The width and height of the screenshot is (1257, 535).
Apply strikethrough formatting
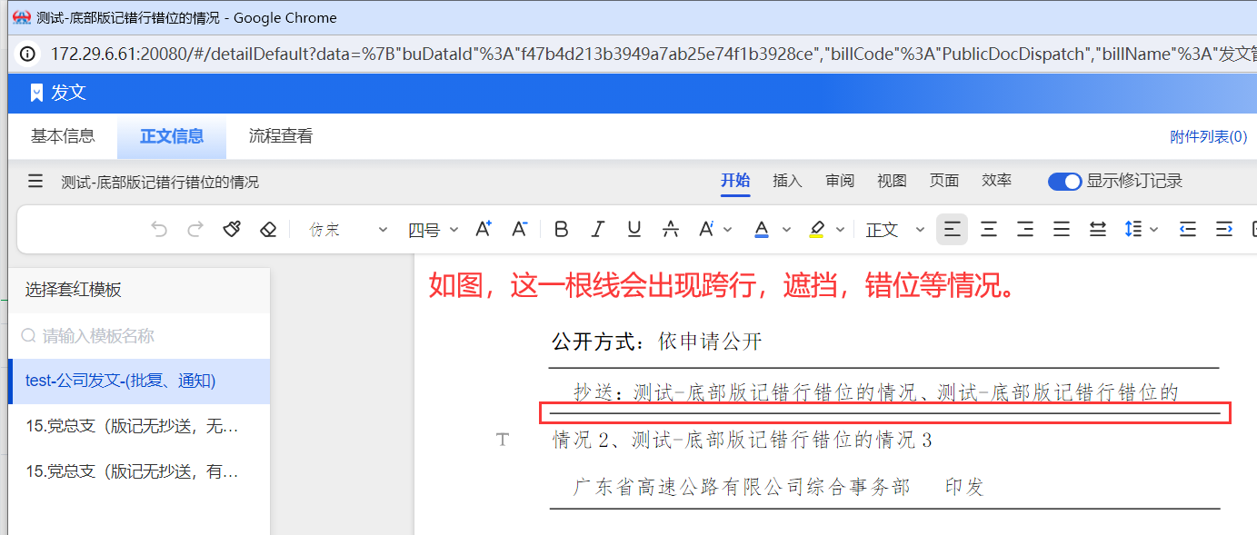[x=671, y=230]
